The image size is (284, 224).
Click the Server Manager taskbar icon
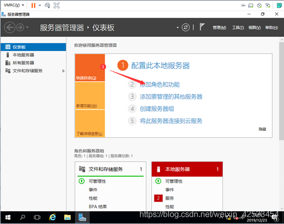(x=82, y=217)
